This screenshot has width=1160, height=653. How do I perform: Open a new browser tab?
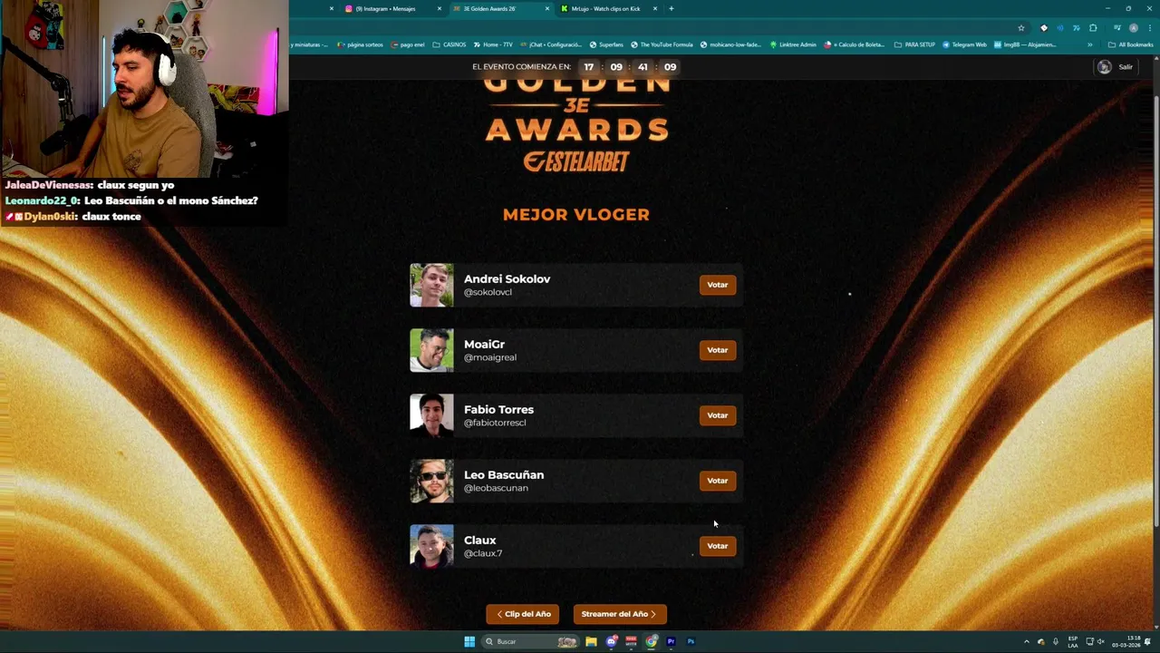tap(671, 9)
